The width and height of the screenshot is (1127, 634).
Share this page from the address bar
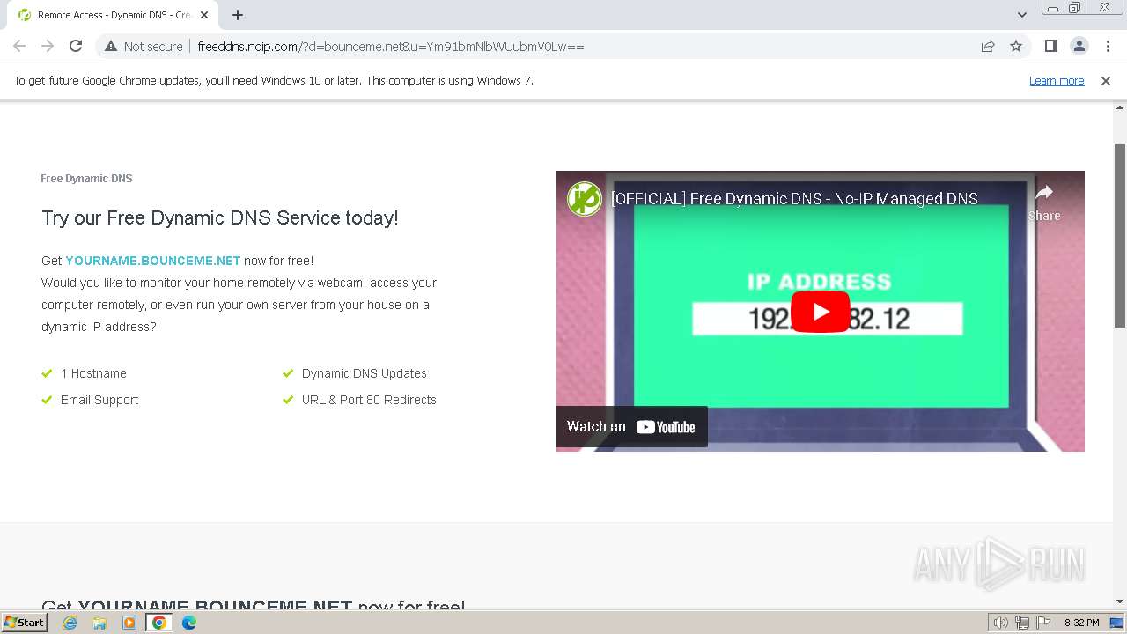[x=988, y=46]
